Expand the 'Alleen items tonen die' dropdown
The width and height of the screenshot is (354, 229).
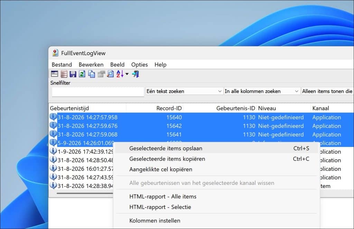328,91
